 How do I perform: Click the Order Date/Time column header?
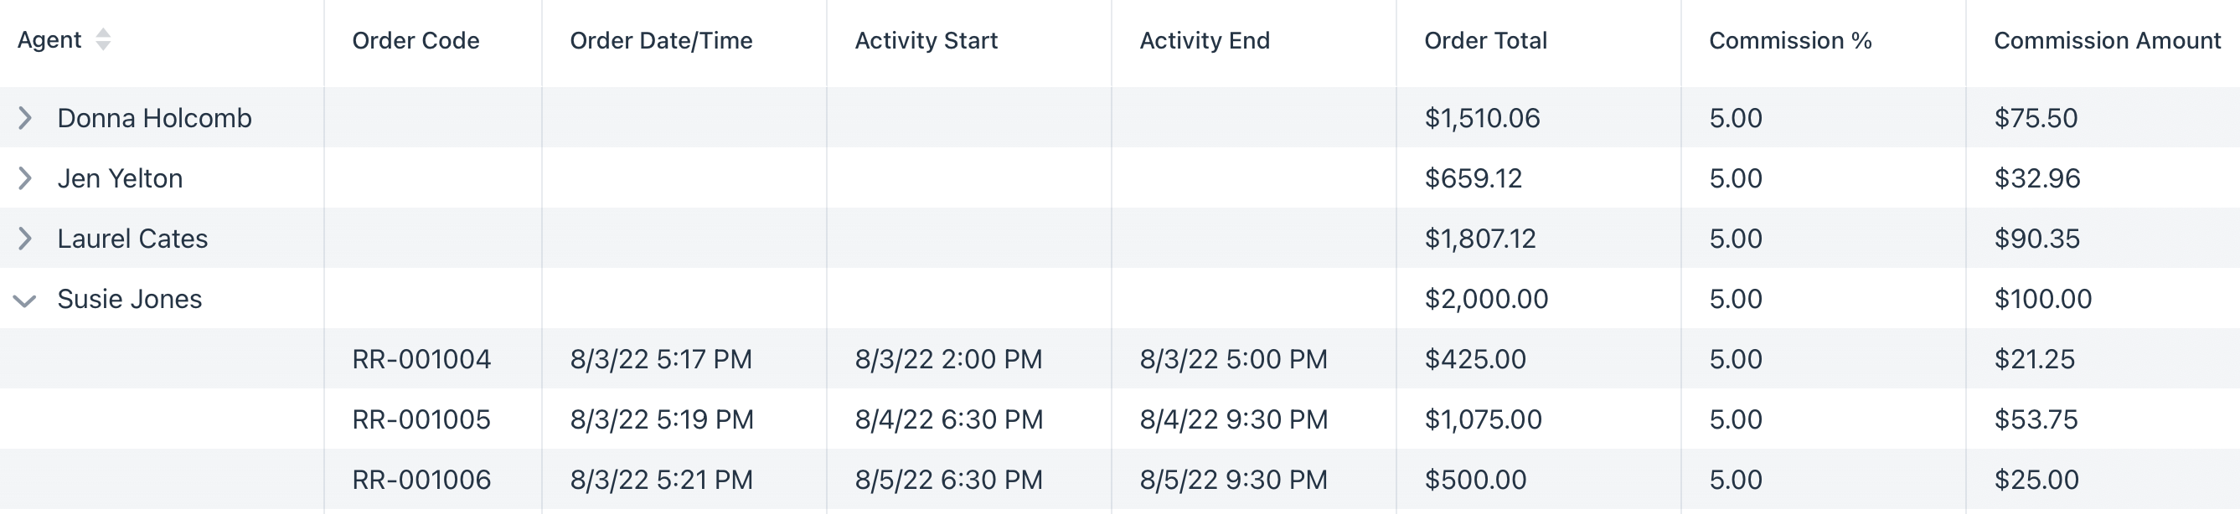pyautogui.click(x=661, y=40)
